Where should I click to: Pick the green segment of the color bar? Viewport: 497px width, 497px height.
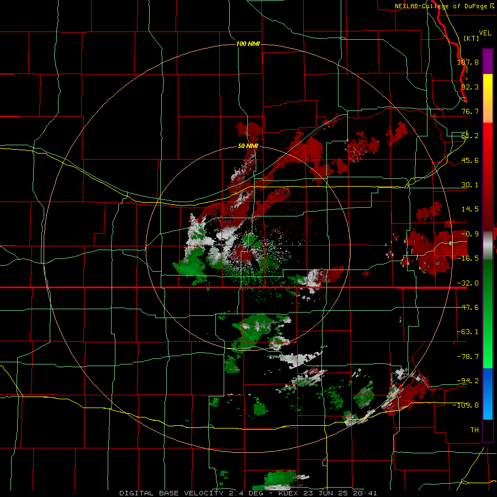tap(488, 314)
